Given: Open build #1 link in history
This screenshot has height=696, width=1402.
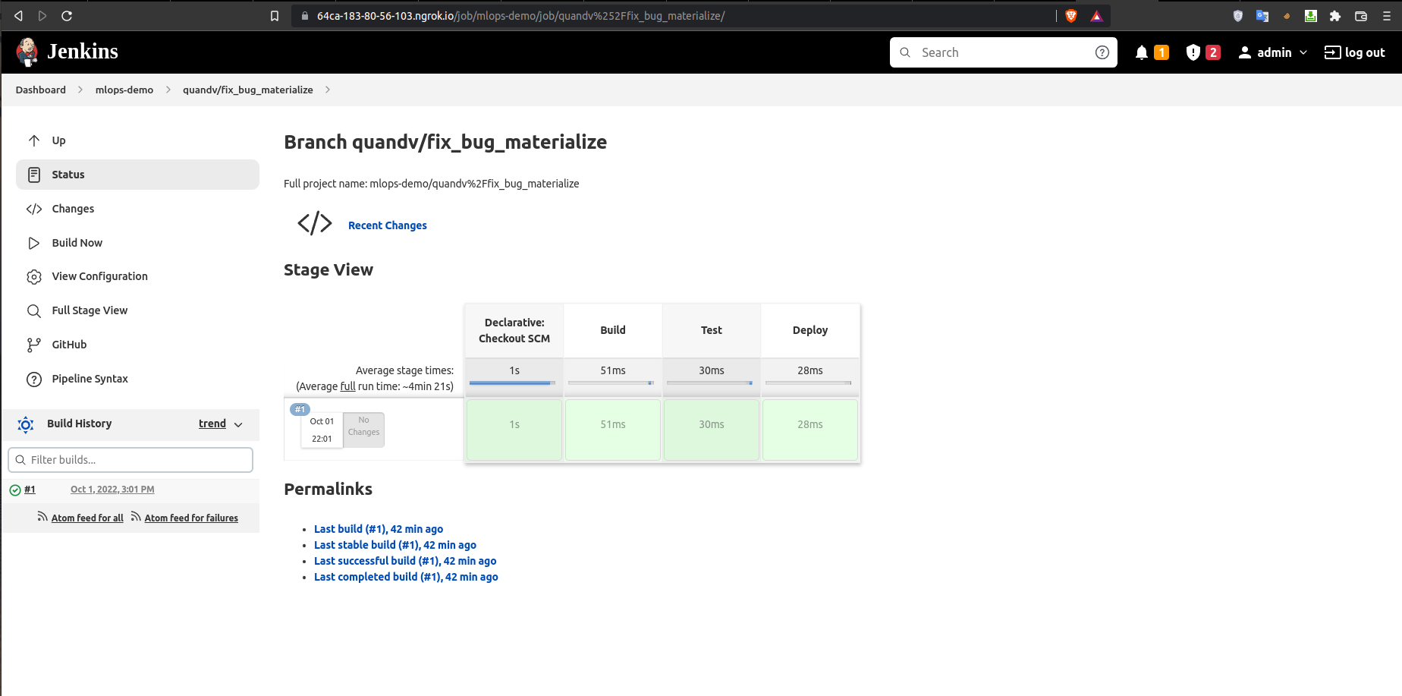Looking at the screenshot, I should (x=30, y=490).
